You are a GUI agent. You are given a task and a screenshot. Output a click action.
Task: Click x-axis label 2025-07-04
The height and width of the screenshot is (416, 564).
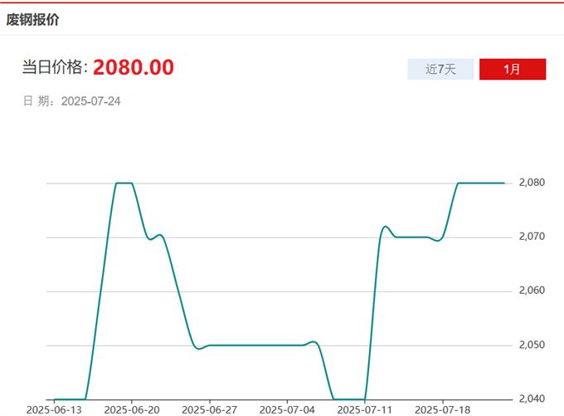click(x=287, y=410)
